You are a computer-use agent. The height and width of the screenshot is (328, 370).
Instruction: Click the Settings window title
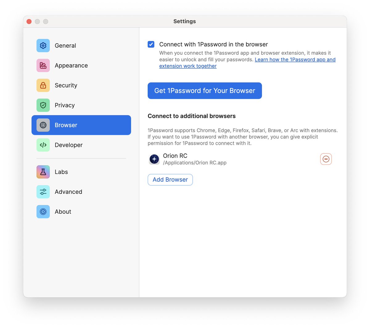(x=185, y=21)
